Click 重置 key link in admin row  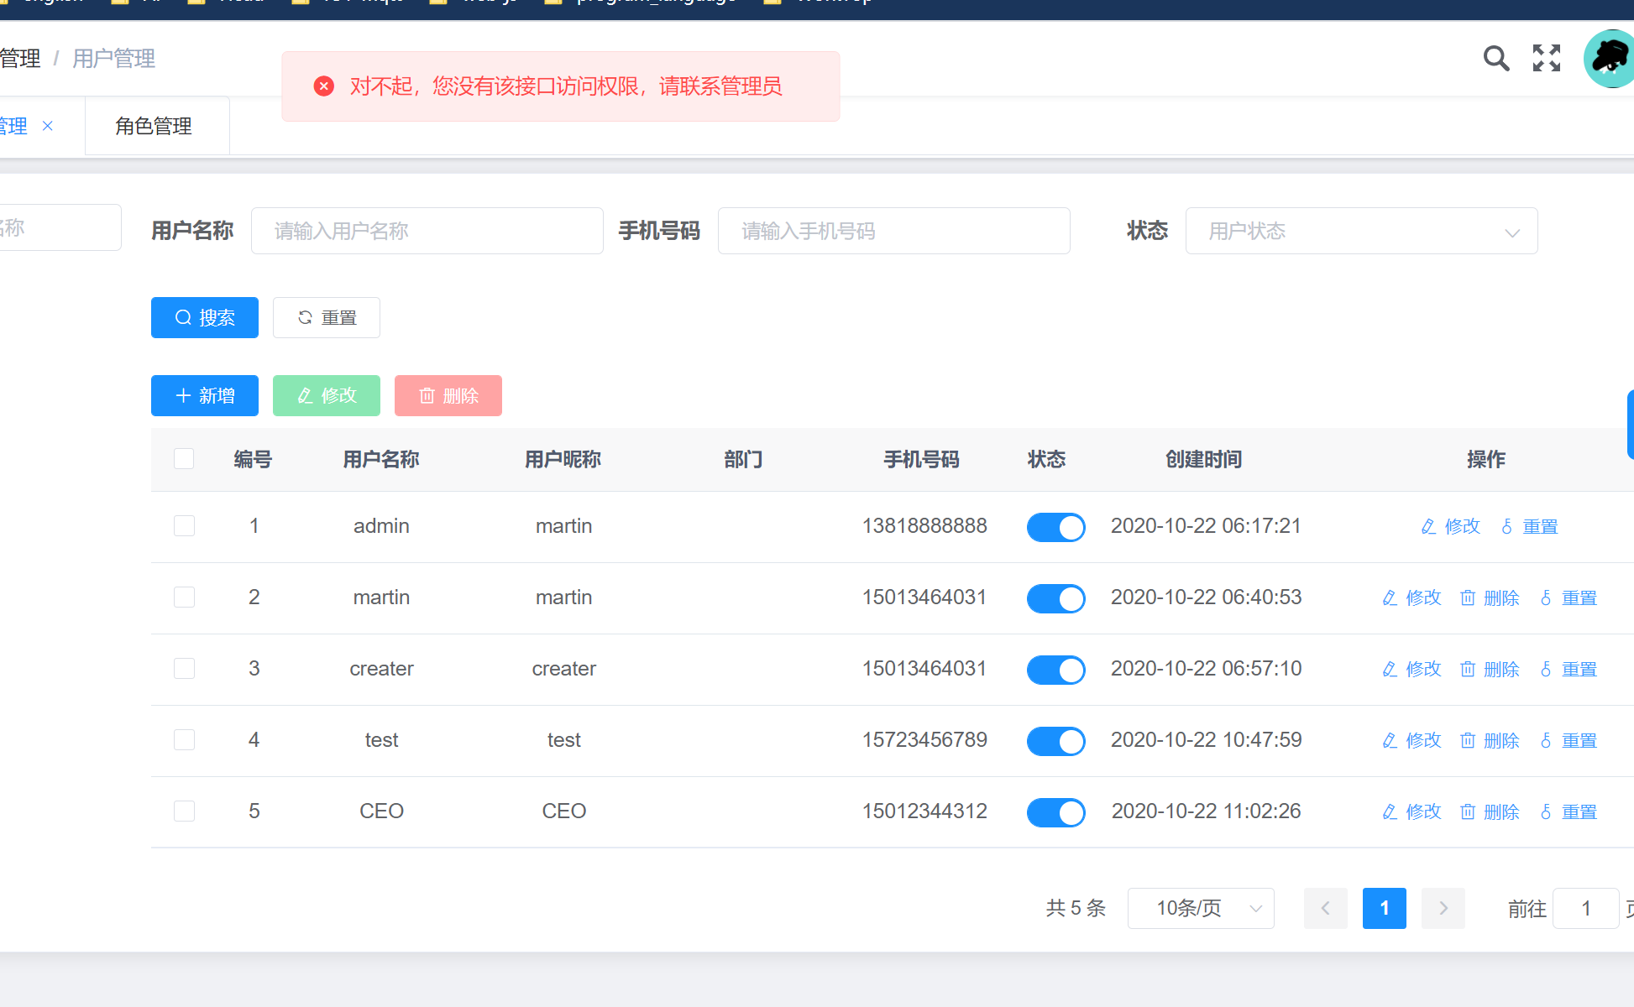pyautogui.click(x=1529, y=526)
